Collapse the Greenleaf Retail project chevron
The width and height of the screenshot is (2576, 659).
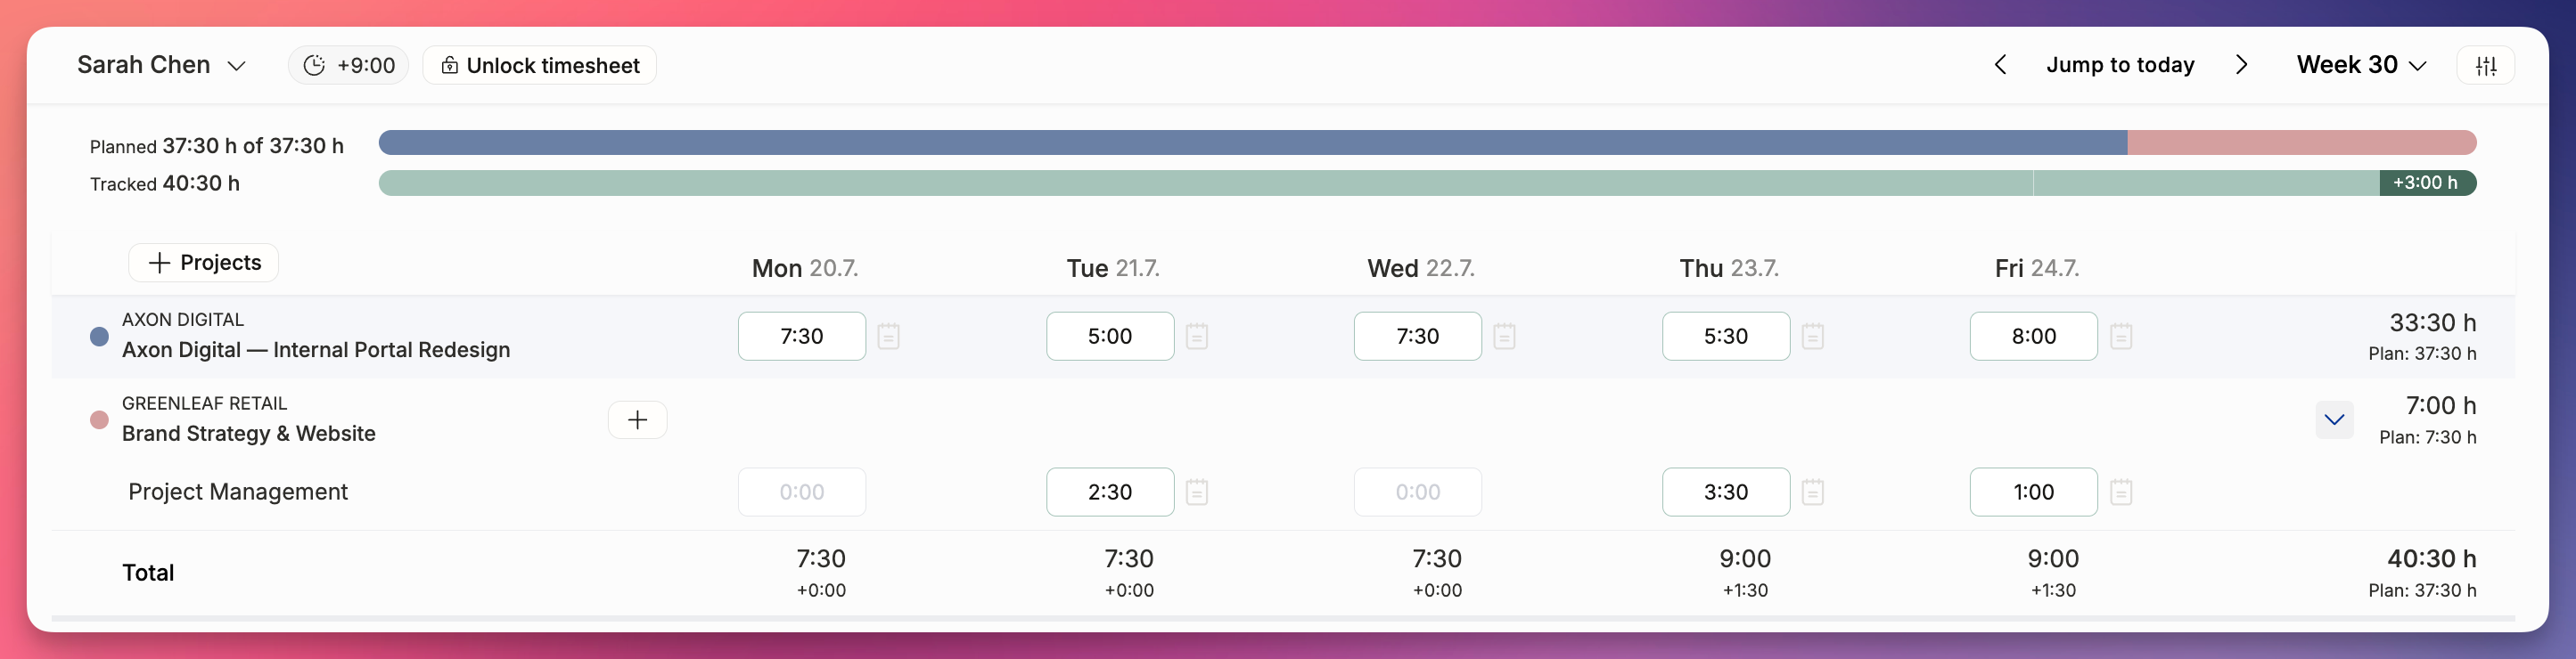2334,420
